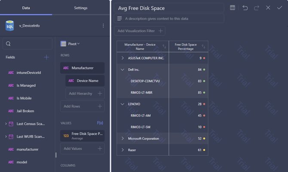
Task: Select the Data tab
Action: (x=26, y=8)
